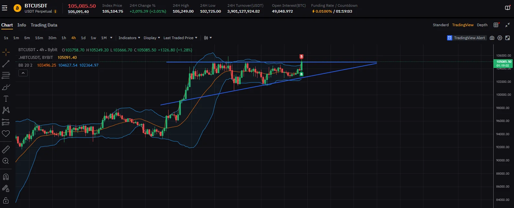
Task: Click the .MBTCUSDT, BYBIT legend entry
Action: tap(36, 57)
